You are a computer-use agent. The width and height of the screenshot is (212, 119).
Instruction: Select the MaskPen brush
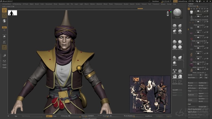click(175, 77)
